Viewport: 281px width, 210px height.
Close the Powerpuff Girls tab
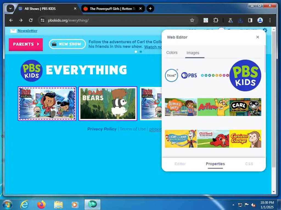point(140,8)
